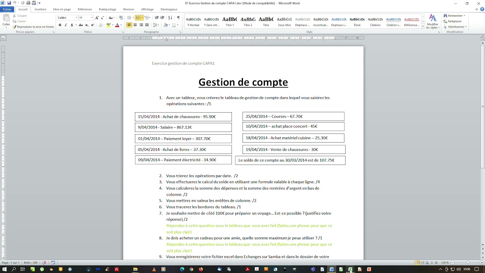Shrink the font size icon
The width and height of the screenshot is (485, 273).
pyautogui.click(x=102, y=18)
